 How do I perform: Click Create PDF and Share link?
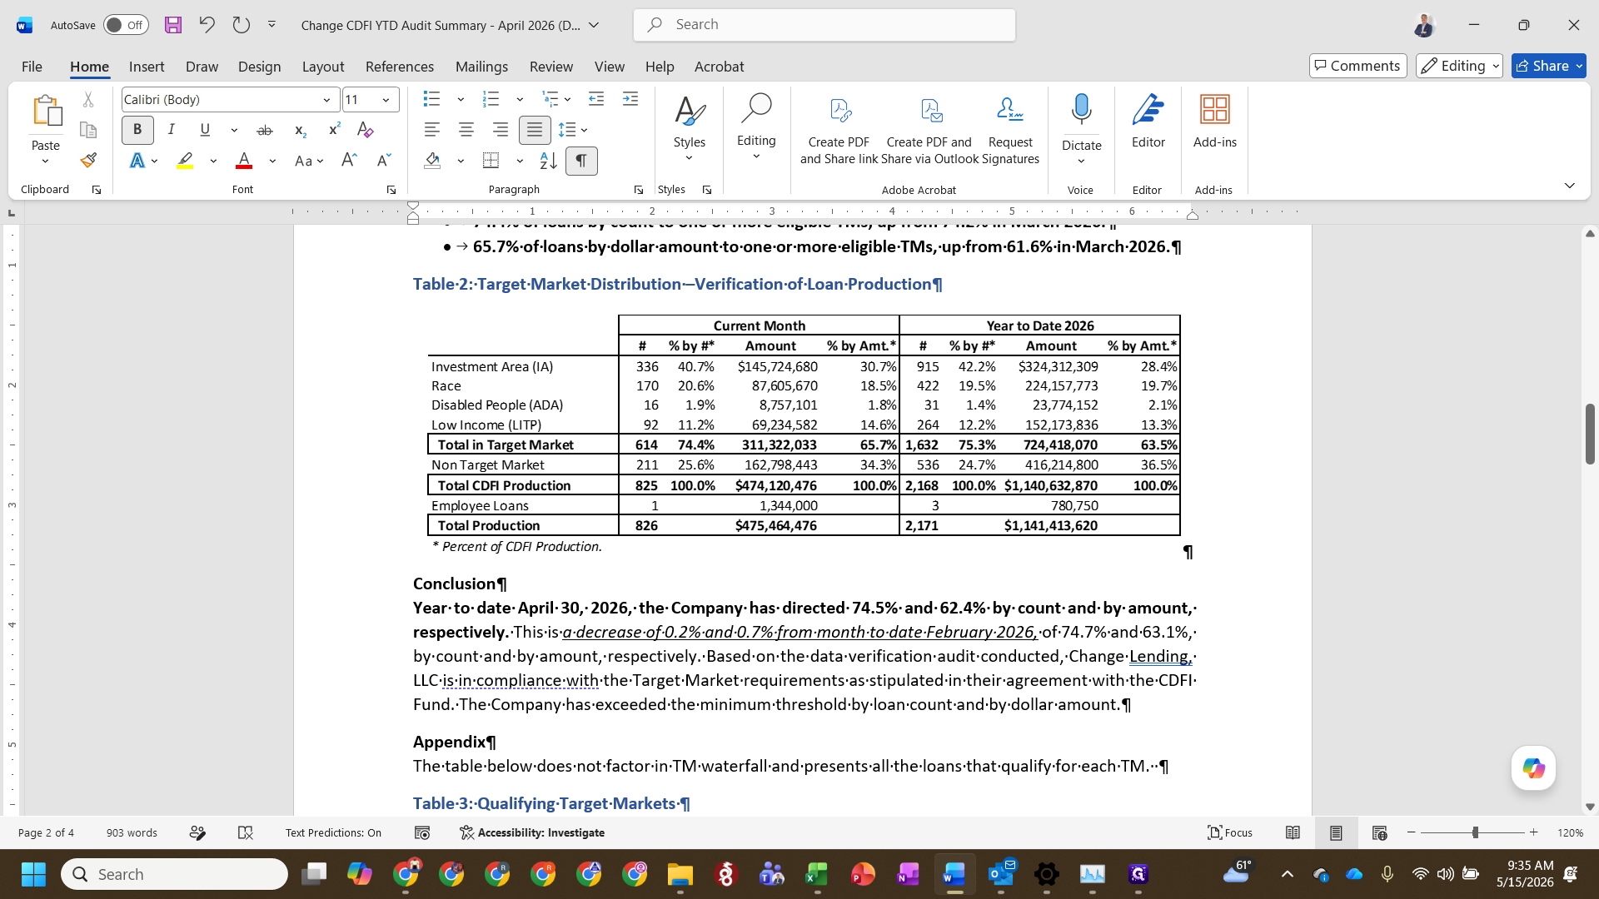pyautogui.click(x=839, y=130)
